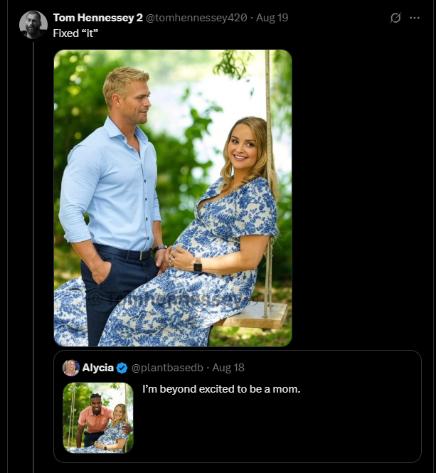Image resolution: width=436 pixels, height=473 pixels.
Task: Click empty area inside quoted tweet card
Action: point(285,434)
